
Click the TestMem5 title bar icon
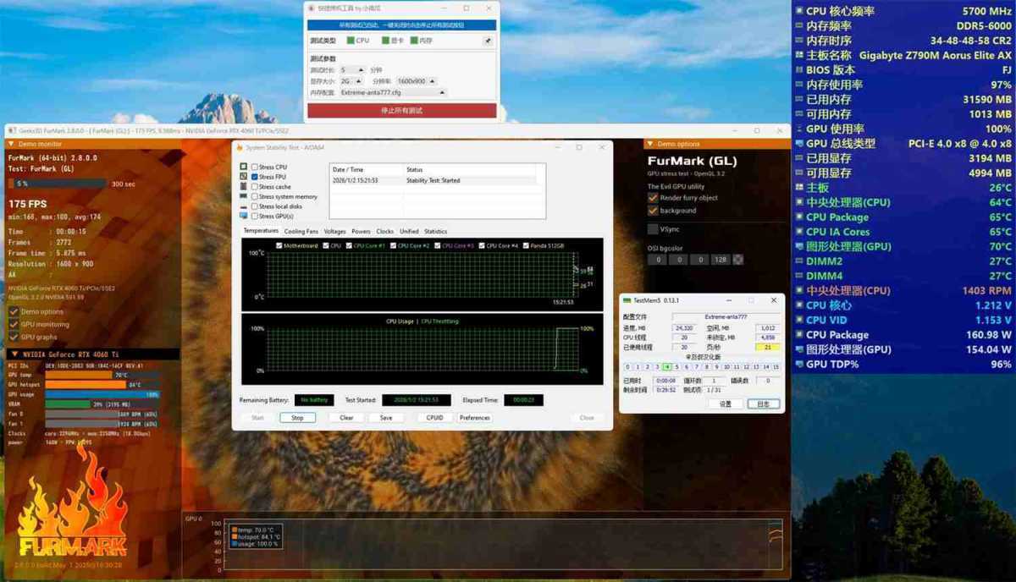(x=628, y=300)
